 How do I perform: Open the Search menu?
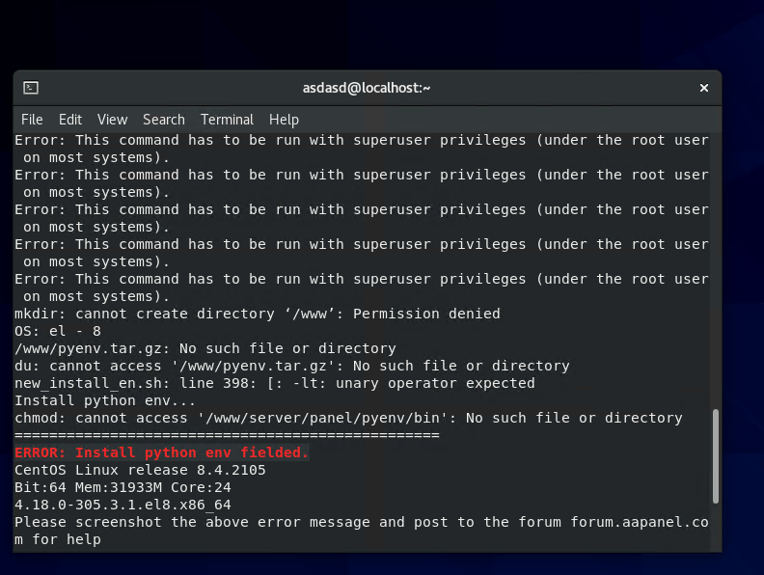tap(163, 120)
